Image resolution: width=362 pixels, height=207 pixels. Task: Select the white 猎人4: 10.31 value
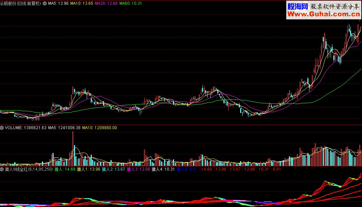coord(163,169)
